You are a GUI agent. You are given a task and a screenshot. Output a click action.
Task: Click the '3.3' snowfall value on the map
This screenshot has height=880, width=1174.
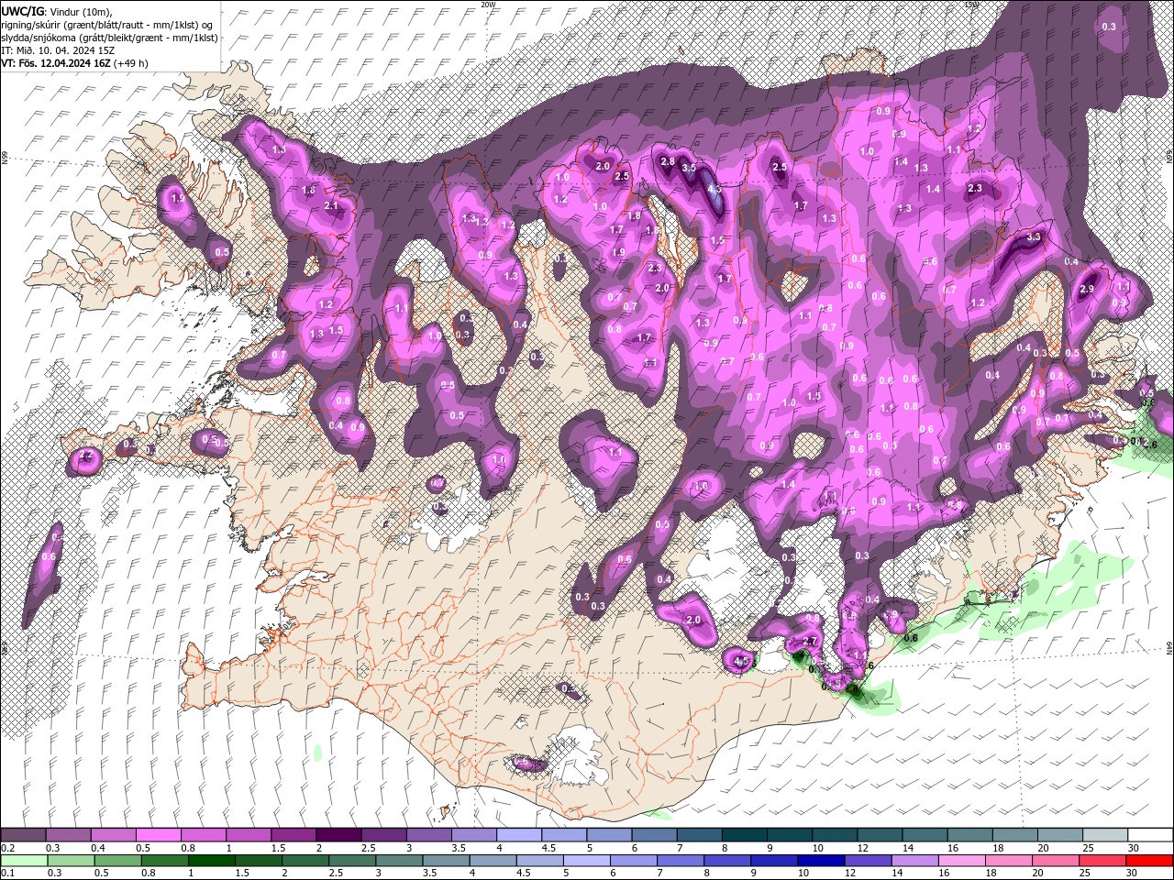click(x=1034, y=236)
